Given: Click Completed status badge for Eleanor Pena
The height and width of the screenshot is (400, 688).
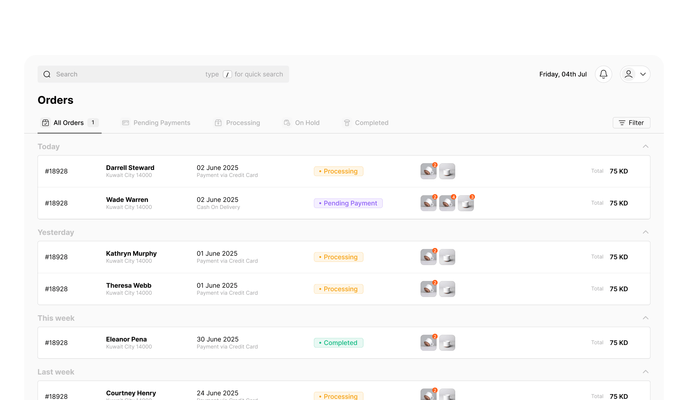Looking at the screenshot, I should click(x=338, y=343).
